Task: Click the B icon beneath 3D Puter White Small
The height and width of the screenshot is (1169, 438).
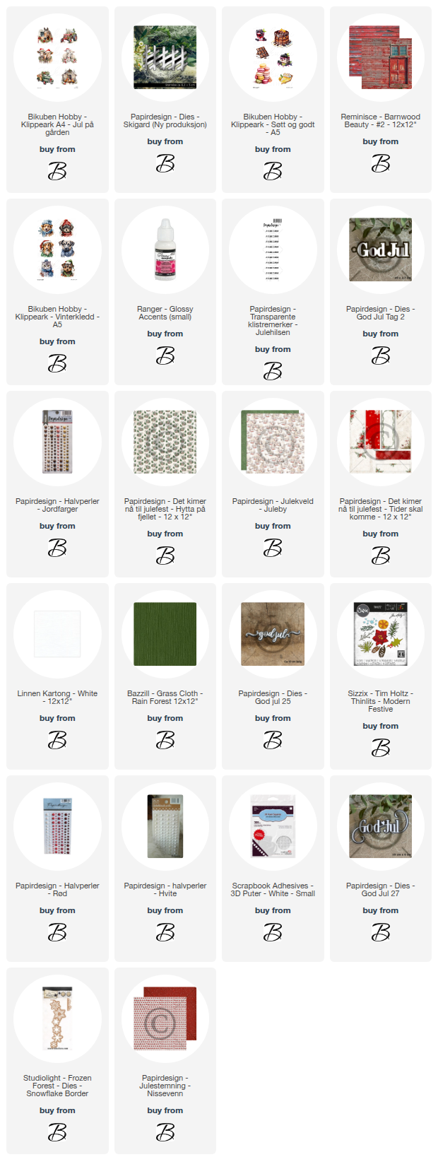Action: [x=273, y=932]
